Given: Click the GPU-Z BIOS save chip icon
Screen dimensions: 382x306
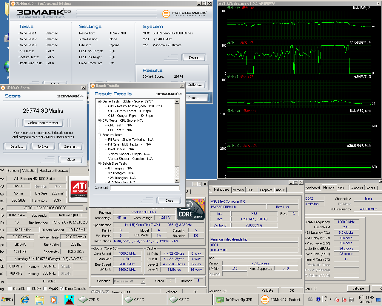Looking at the screenshot, I should coord(87,208).
